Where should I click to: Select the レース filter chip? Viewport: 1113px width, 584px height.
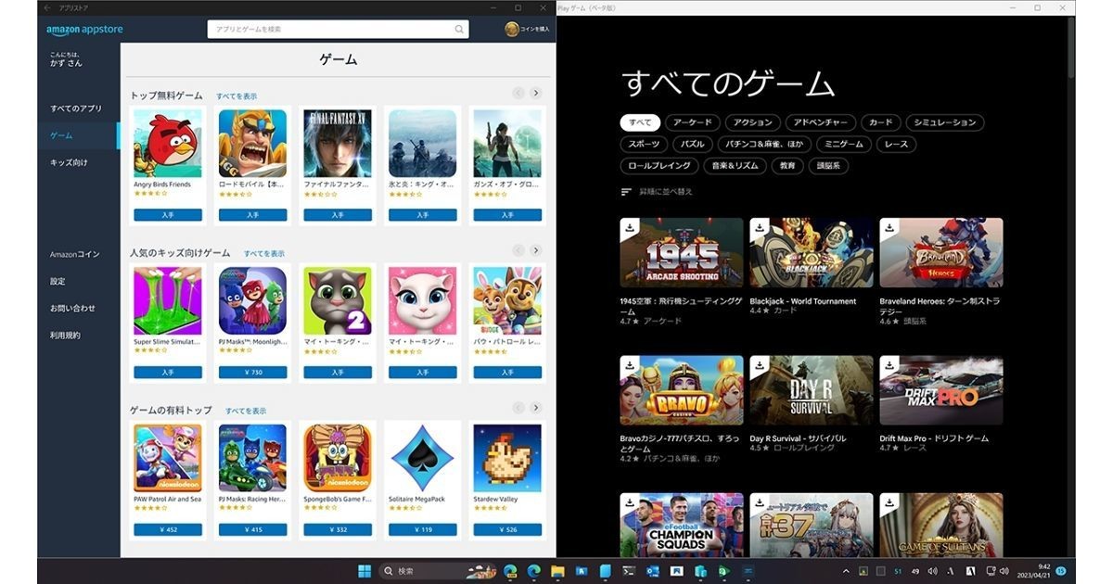click(x=897, y=145)
